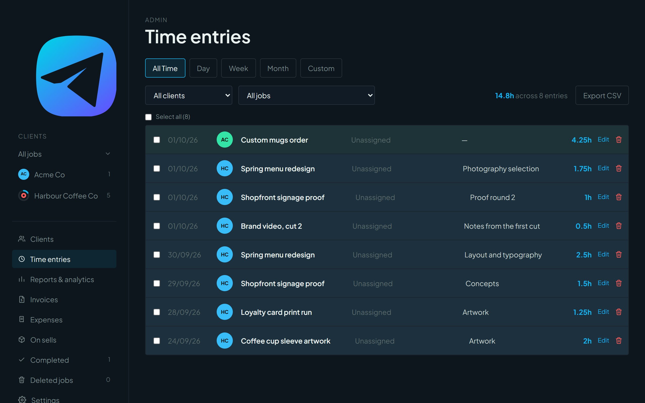The width and height of the screenshot is (645, 403).
Task: Trash the Concepts time entry
Action: coord(619,283)
